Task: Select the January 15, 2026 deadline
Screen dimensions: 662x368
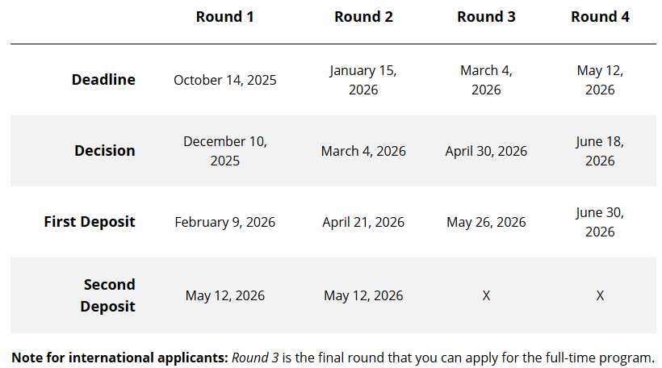Action: 363,80
